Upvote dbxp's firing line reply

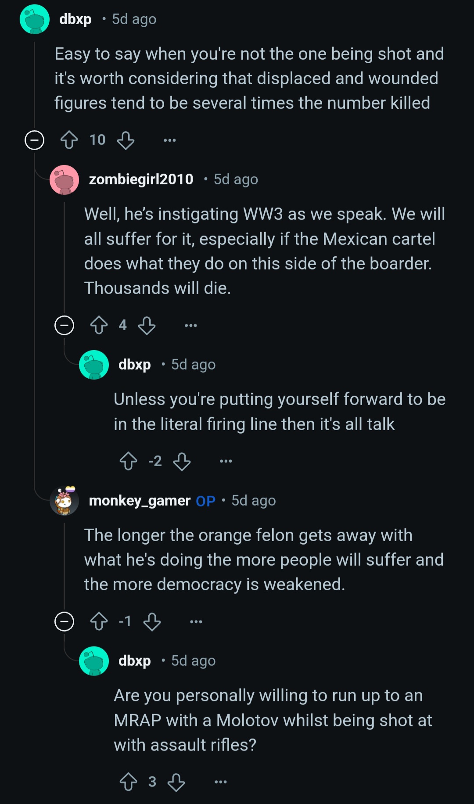(128, 461)
